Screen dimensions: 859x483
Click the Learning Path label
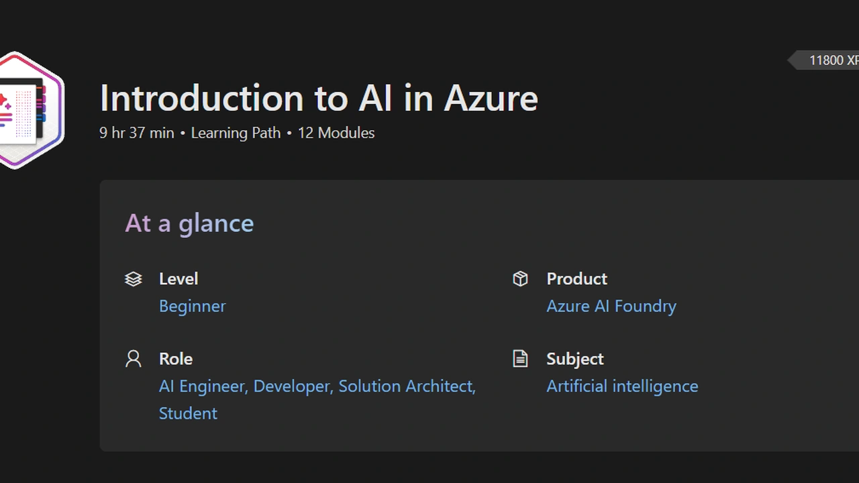point(236,133)
